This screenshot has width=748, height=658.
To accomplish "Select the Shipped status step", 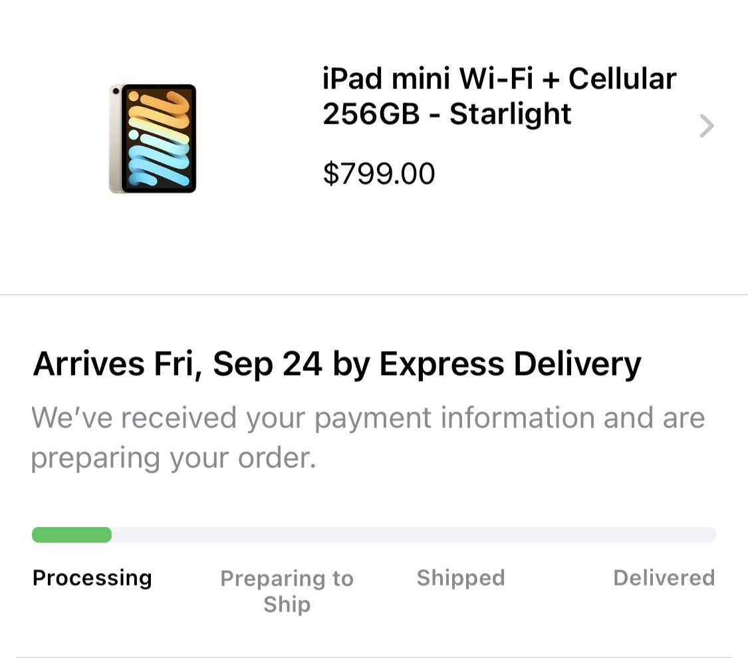I will [x=460, y=578].
